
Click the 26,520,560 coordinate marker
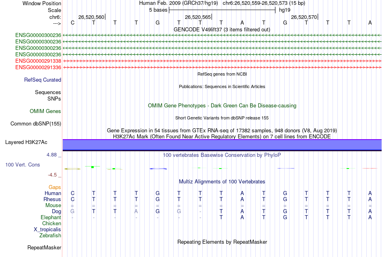click(x=91, y=17)
